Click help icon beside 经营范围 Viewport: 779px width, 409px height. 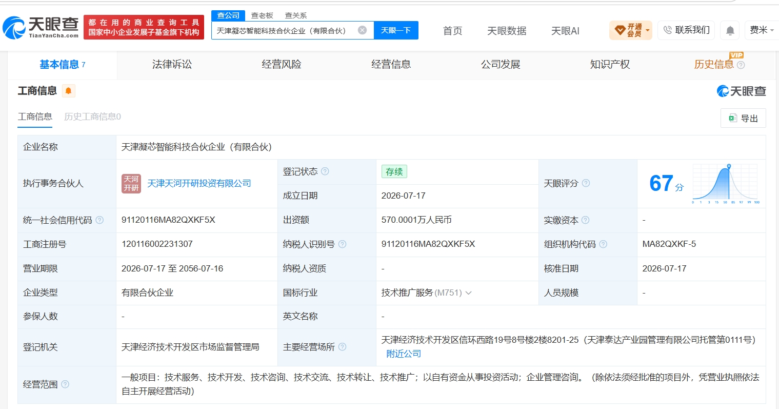click(65, 384)
